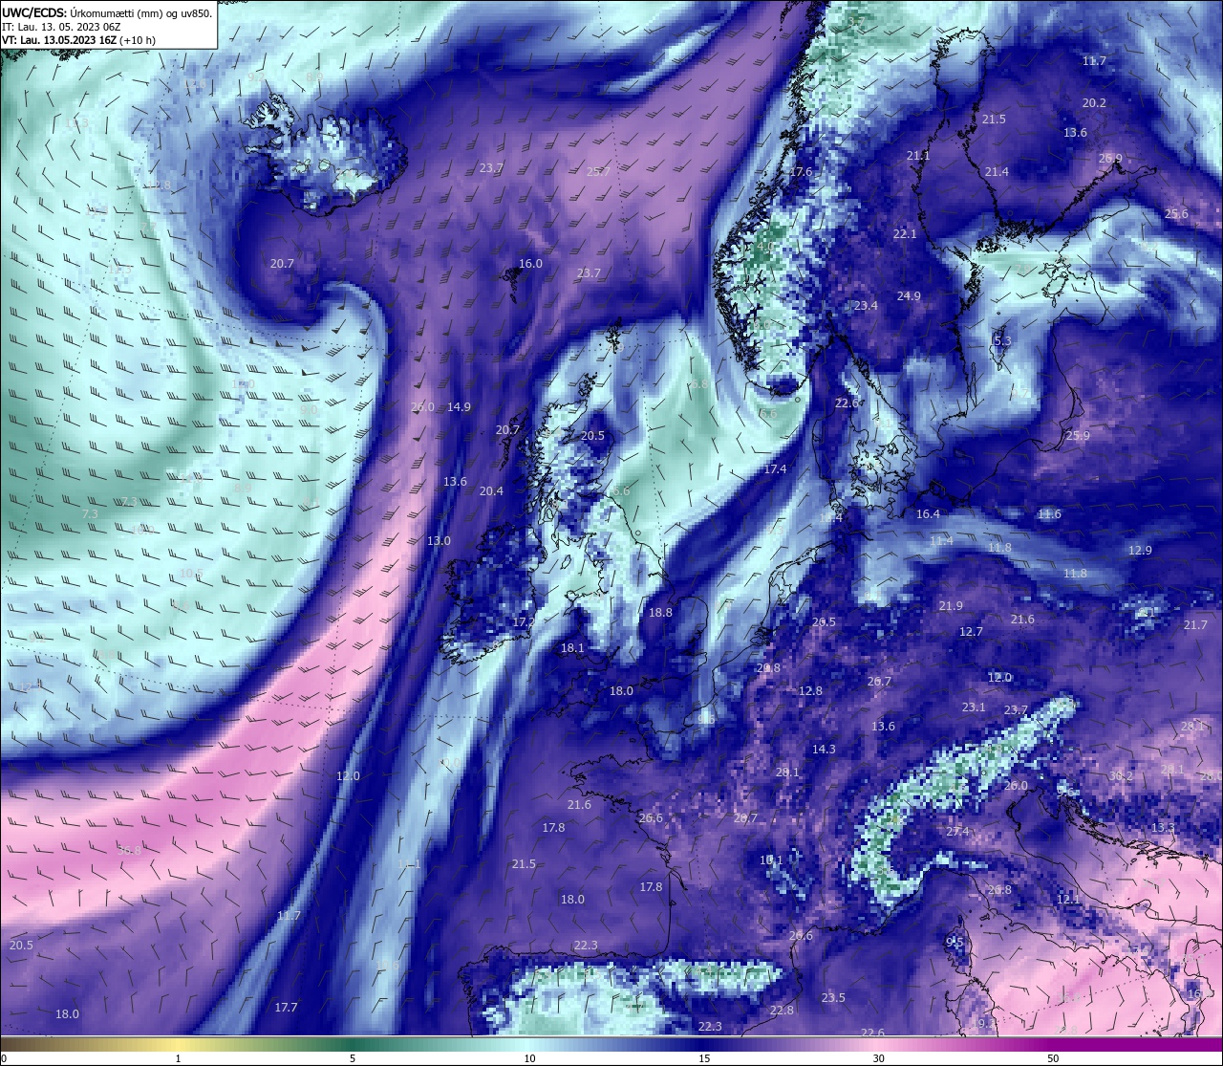Click the 11.6 value label
The width and height of the screenshot is (1223, 1066).
point(1049,514)
